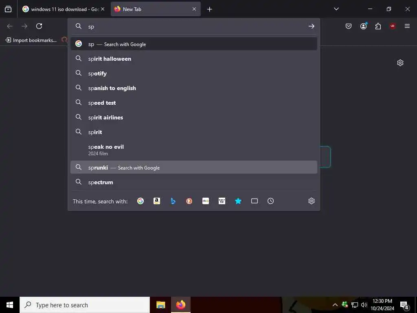Choose the spirit halloween suggestion

coord(194,59)
